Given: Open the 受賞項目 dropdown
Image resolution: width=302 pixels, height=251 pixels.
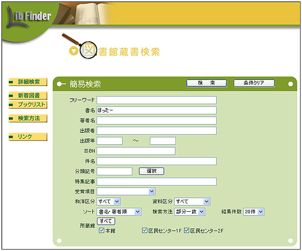Looking at the screenshot, I should pyautogui.click(x=126, y=191).
